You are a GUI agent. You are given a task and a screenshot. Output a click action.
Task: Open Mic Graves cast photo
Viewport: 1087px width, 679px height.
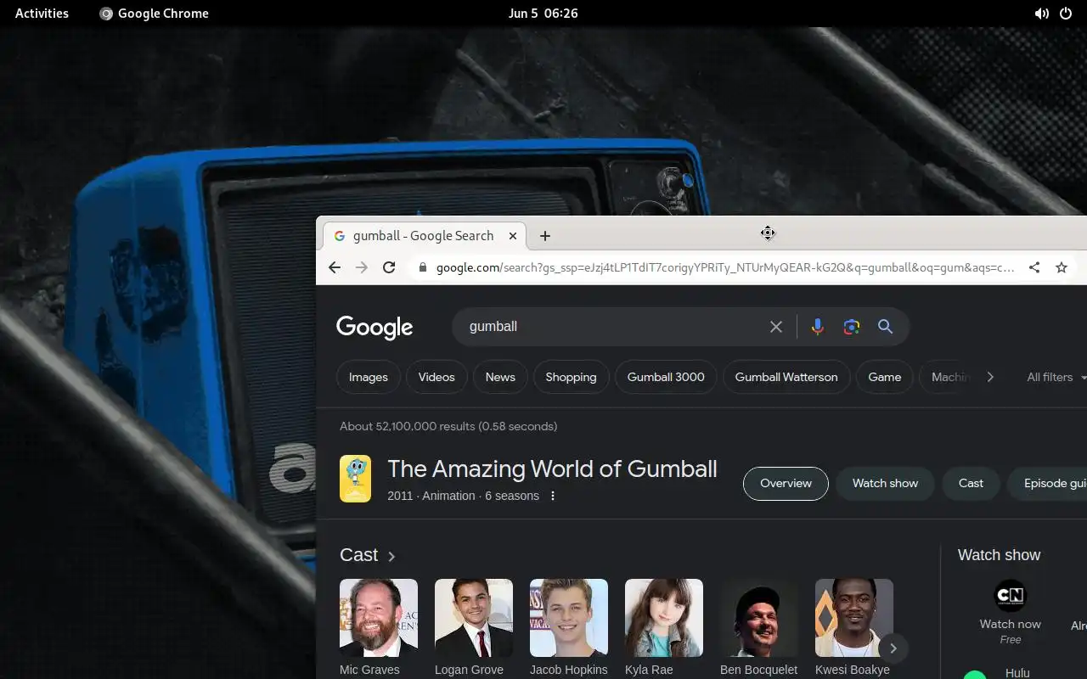[x=379, y=618]
